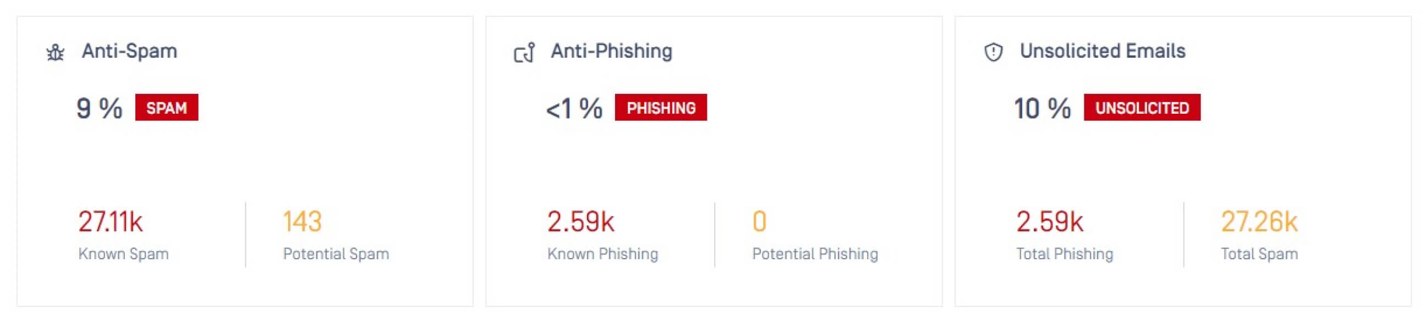Select the 143 Potential Spam count
Viewport: 1426px width, 324px height.
pos(302,222)
